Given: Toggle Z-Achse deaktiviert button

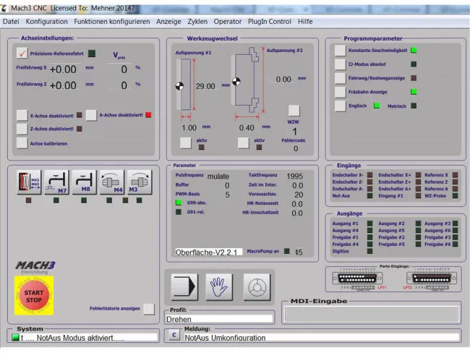Looking at the screenshot, I should [22, 129].
